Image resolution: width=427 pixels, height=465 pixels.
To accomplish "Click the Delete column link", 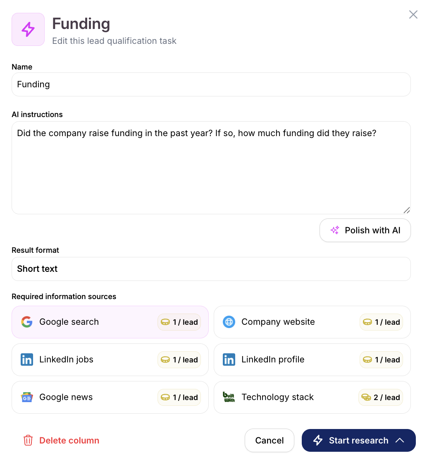I will click(x=69, y=440).
